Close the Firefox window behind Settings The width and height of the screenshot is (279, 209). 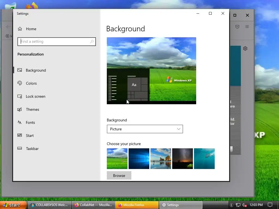click(x=247, y=15)
